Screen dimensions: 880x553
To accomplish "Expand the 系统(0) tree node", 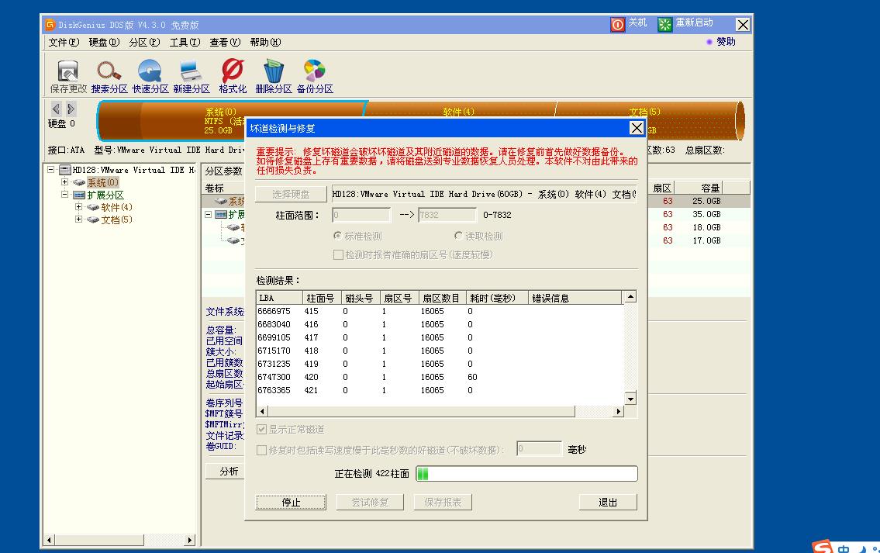I will pos(64,182).
